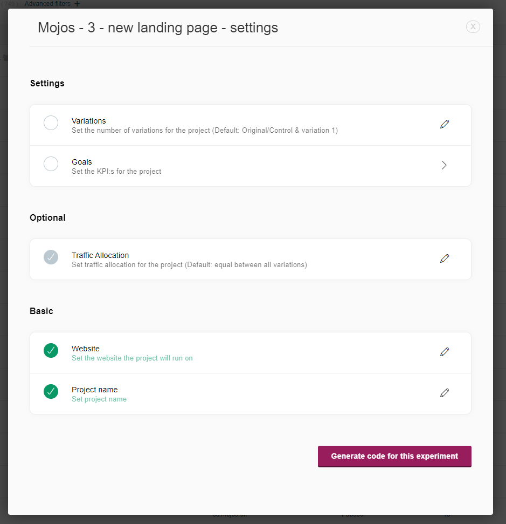Image resolution: width=506 pixels, height=524 pixels.
Task: Open the Variations row title
Action: (x=89, y=121)
